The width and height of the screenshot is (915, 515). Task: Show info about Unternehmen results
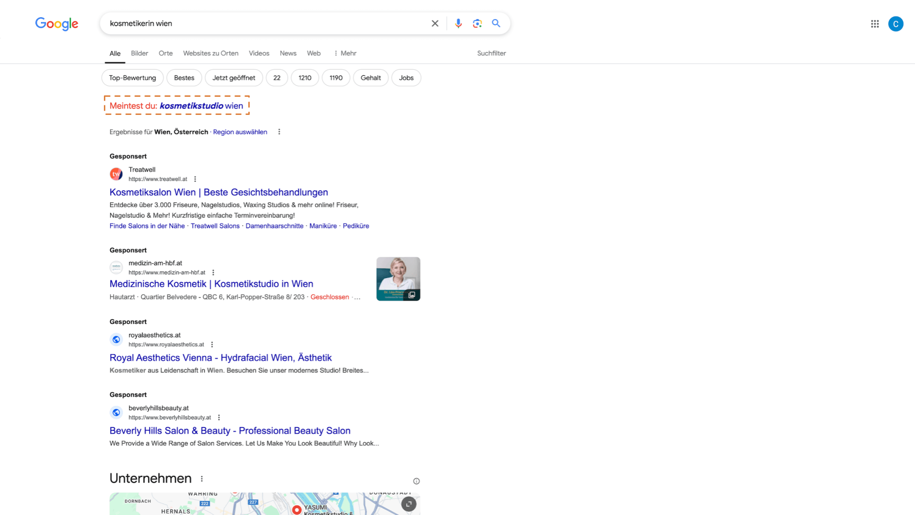(x=416, y=481)
